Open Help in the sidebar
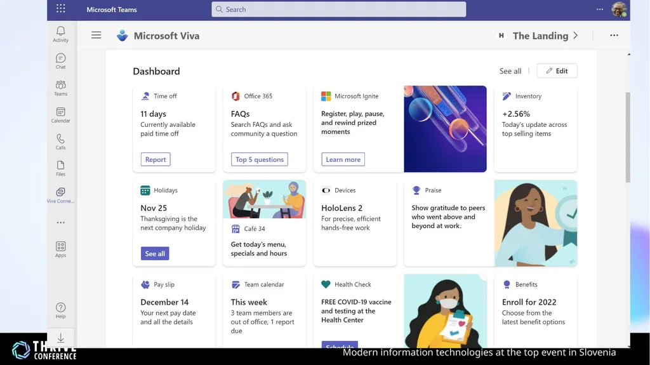Screen dimensions: 650x365 60,310
